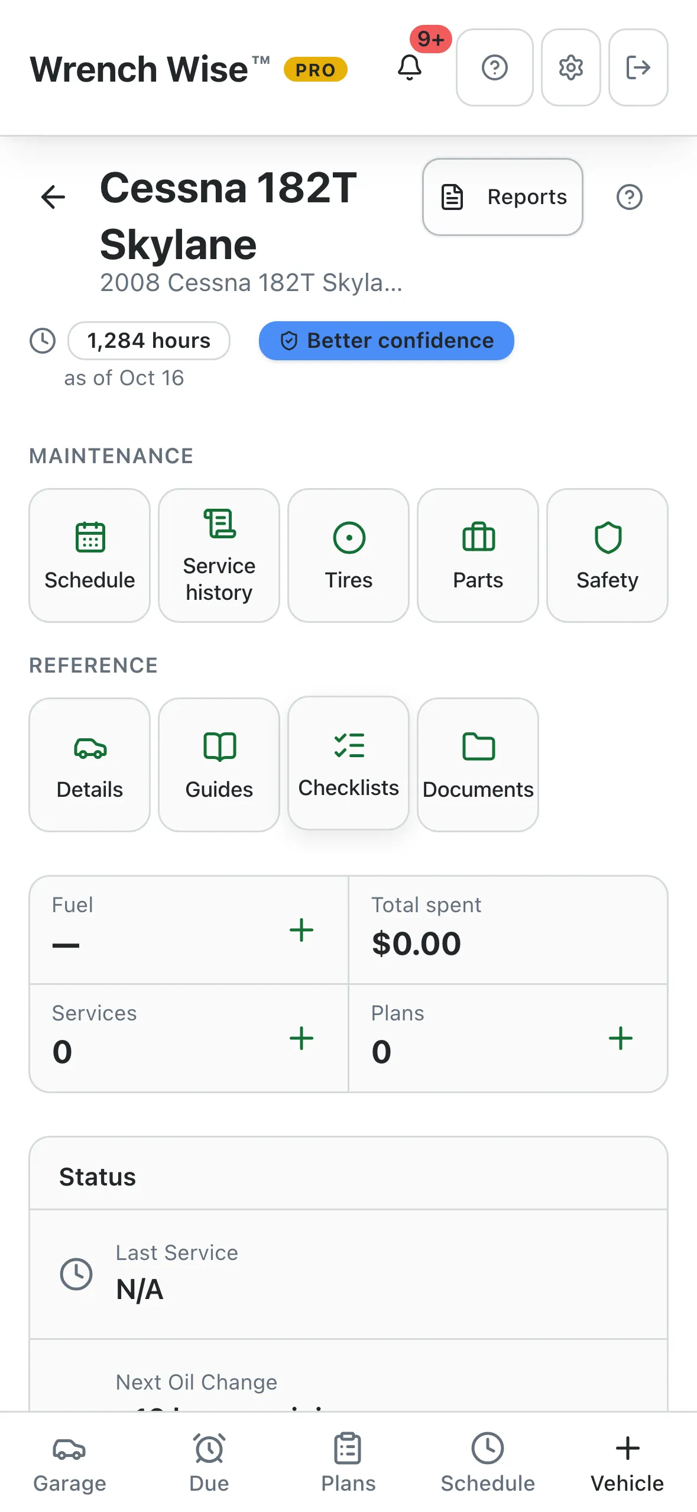
Task: Open the Reports button
Action: (503, 197)
